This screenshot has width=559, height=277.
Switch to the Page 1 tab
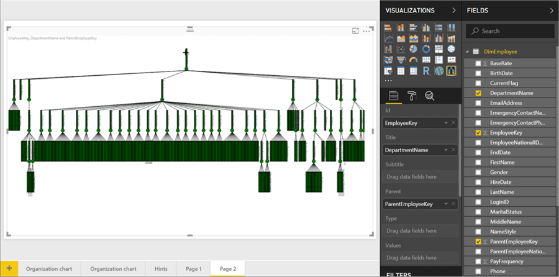193,269
